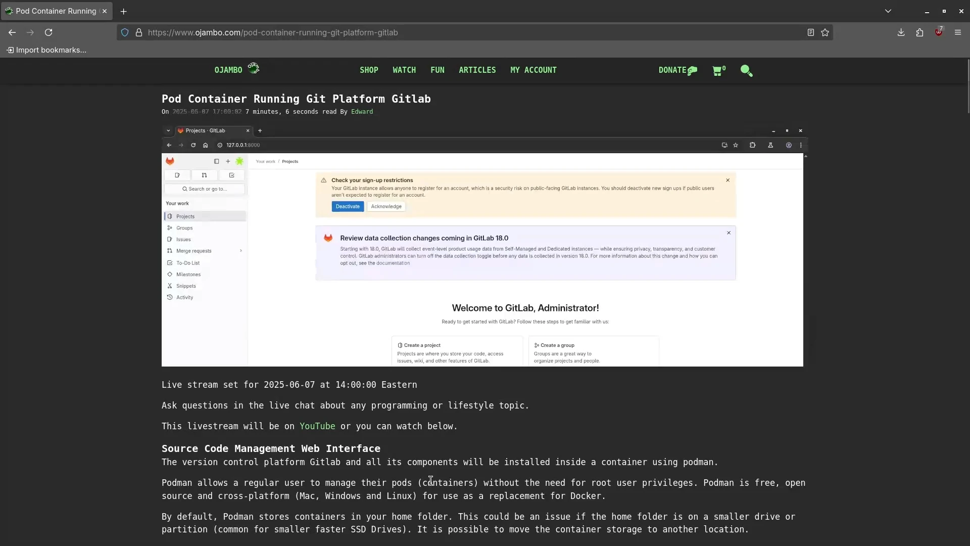Image resolution: width=970 pixels, height=546 pixels.
Task: Open the ARTICLES menu
Action: (x=477, y=70)
